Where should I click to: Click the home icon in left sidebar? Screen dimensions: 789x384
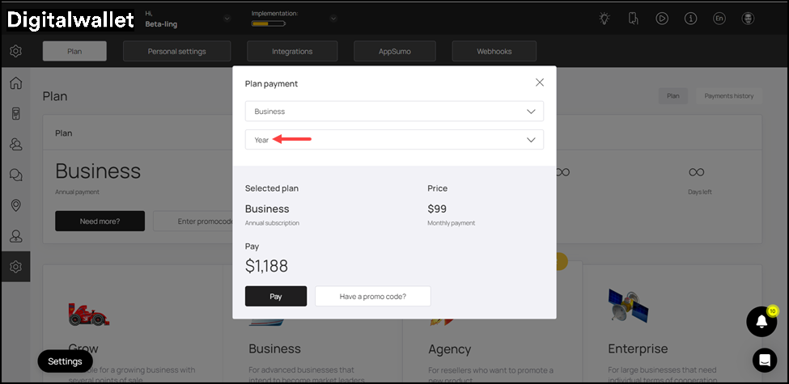[x=15, y=83]
